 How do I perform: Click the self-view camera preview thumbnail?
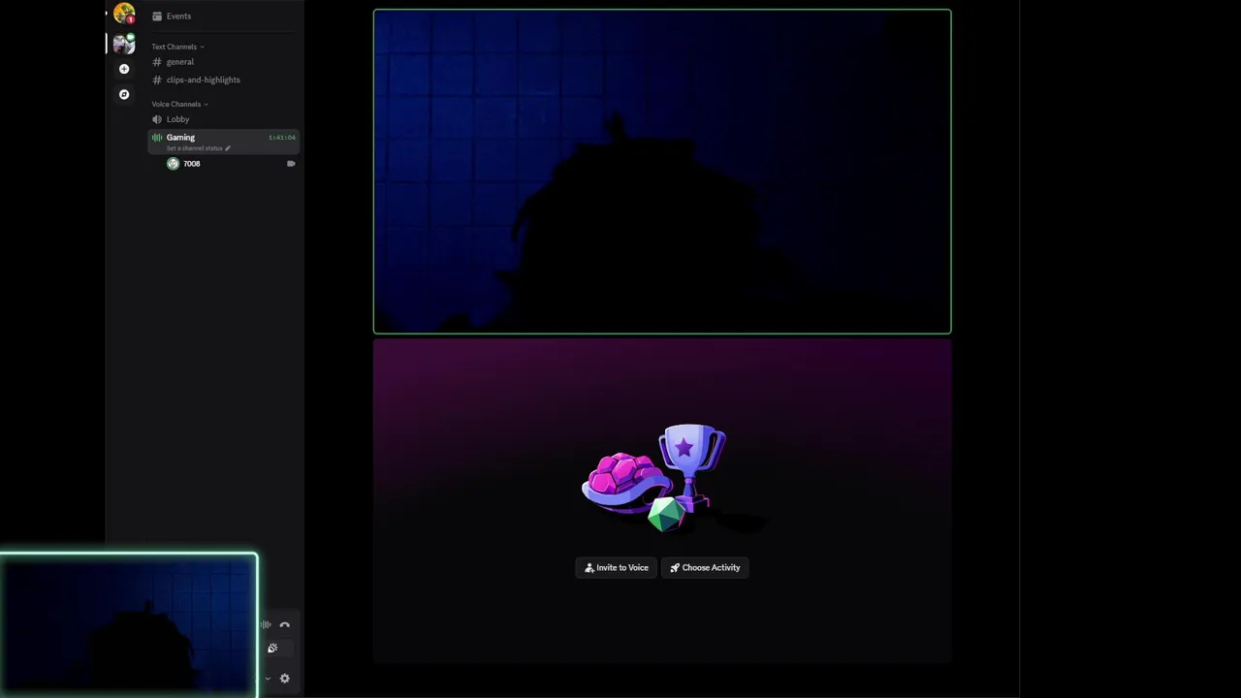tap(129, 625)
